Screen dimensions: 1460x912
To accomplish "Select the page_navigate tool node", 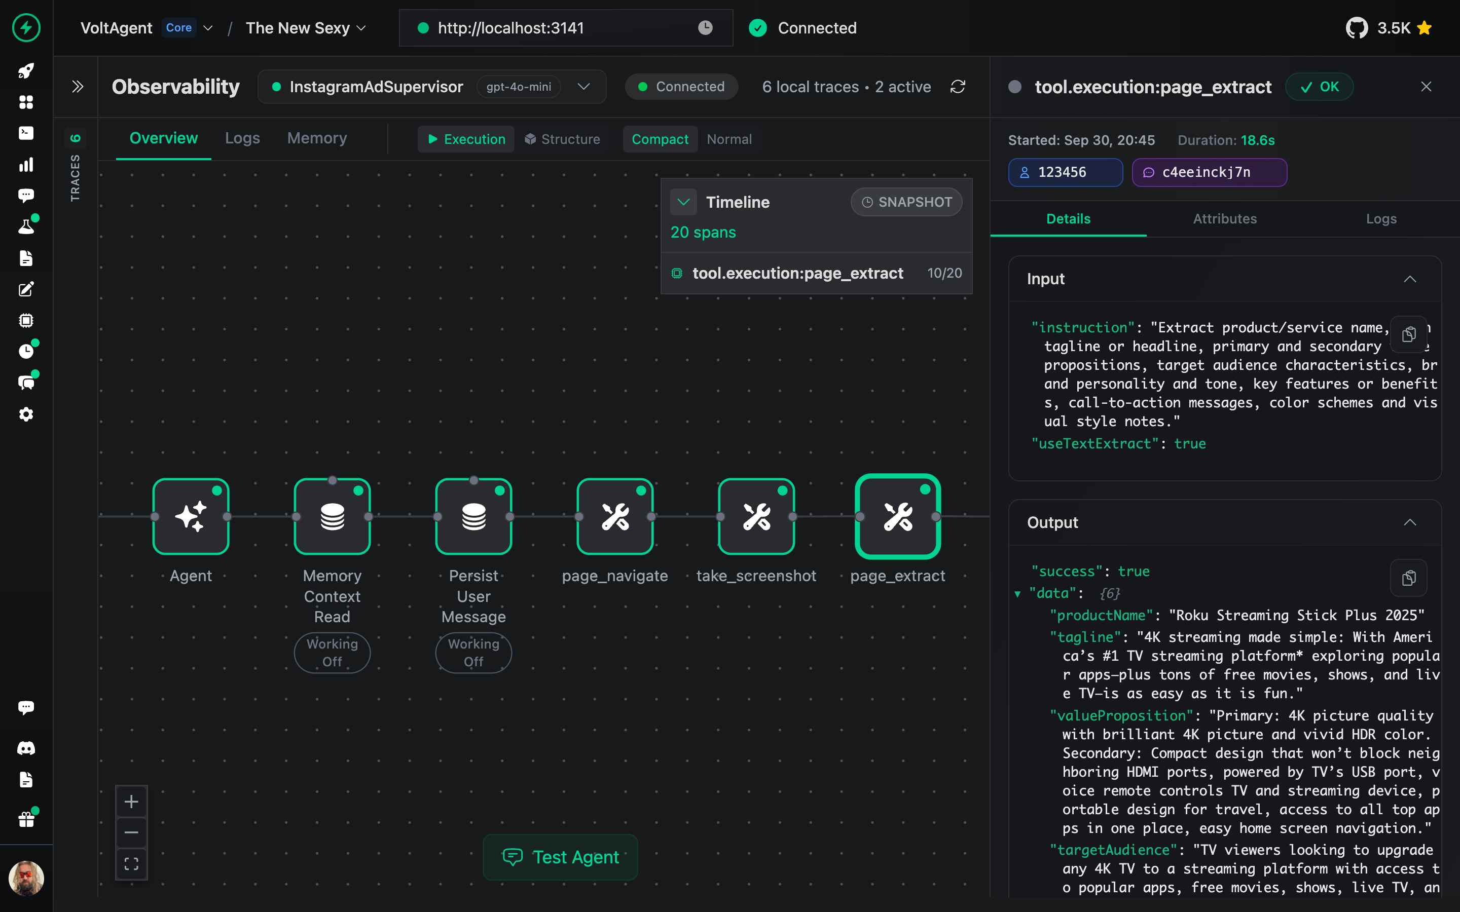I will tap(615, 517).
